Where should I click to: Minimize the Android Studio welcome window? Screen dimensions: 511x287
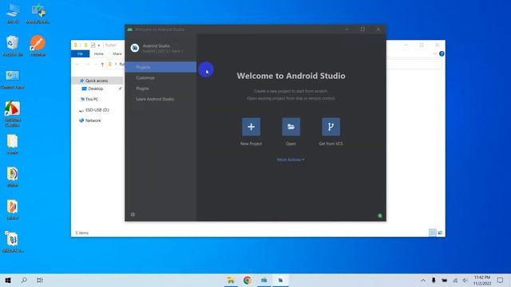[347, 29]
